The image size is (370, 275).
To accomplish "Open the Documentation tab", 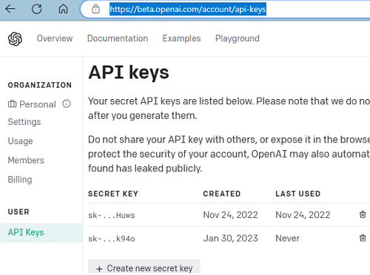I will click(x=118, y=38).
